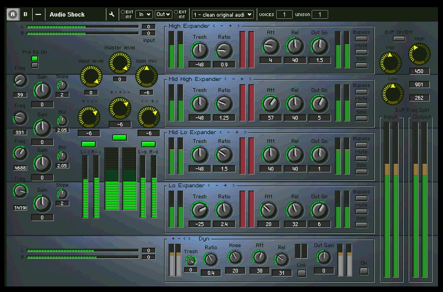This screenshot has height=292, width=443.
Task: Click the master level knob
Action: pyautogui.click(x=120, y=63)
